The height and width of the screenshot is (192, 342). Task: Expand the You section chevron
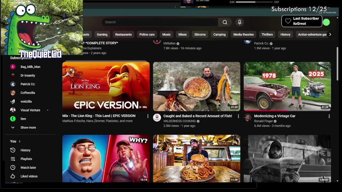pyautogui.click(x=20, y=141)
